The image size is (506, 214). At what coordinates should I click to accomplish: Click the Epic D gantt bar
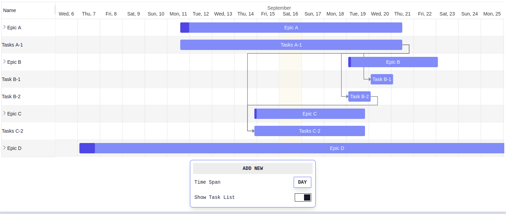(337, 148)
